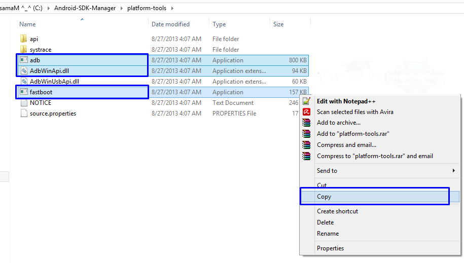Click the File folder type of api
Viewport: 464px width, 263px height.
226,39
